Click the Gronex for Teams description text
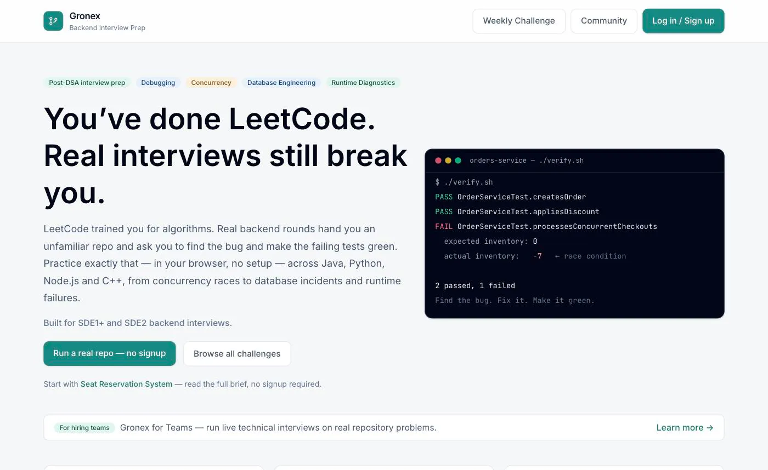The height and width of the screenshot is (470, 768). click(x=278, y=428)
